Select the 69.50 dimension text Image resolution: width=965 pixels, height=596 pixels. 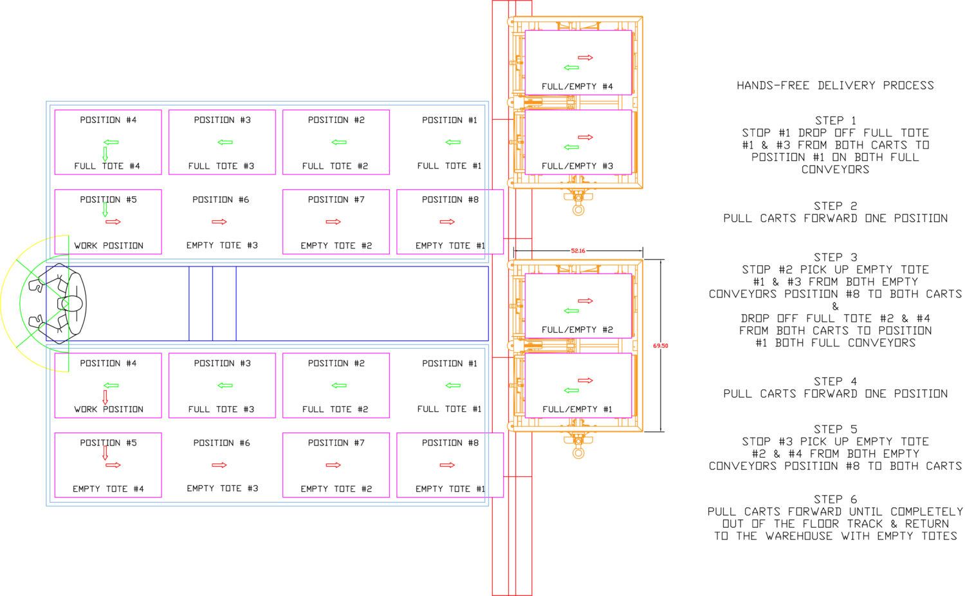660,346
